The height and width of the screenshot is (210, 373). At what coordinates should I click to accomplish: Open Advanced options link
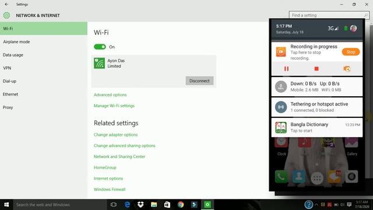pyautogui.click(x=110, y=94)
